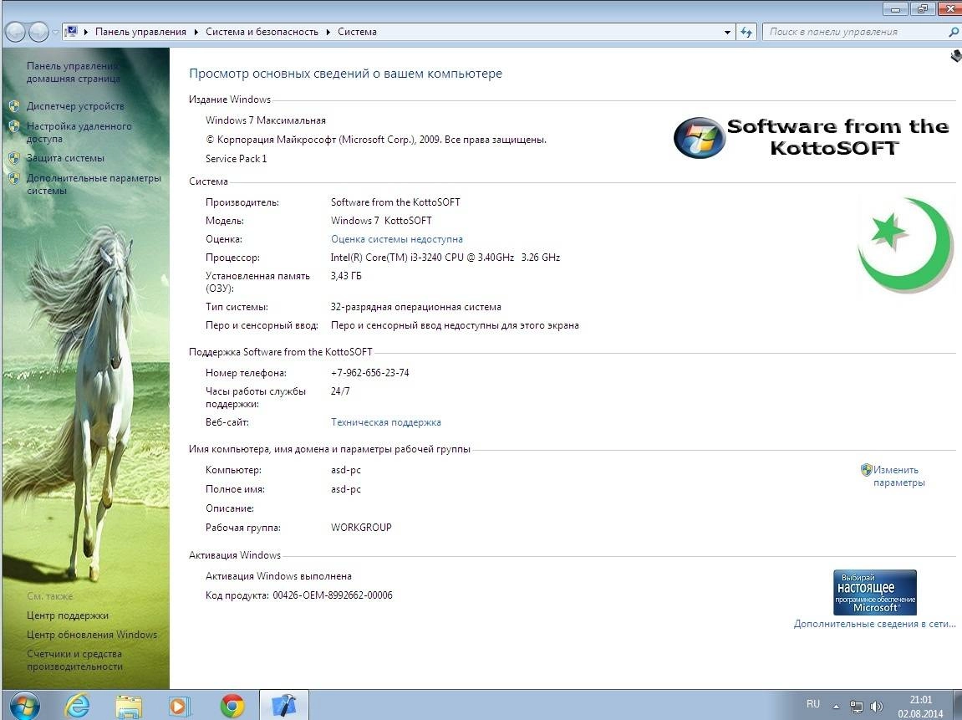The width and height of the screenshot is (962, 720).
Task: Click the network tray icon
Action: click(x=857, y=707)
